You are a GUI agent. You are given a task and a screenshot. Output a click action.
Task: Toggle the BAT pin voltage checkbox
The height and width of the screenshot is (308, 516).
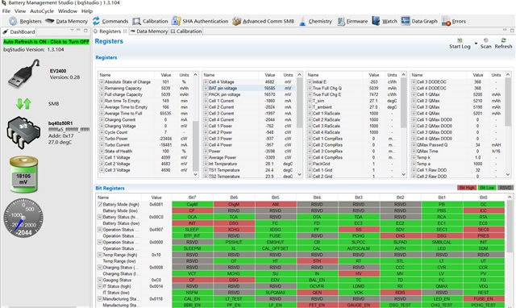click(x=206, y=88)
